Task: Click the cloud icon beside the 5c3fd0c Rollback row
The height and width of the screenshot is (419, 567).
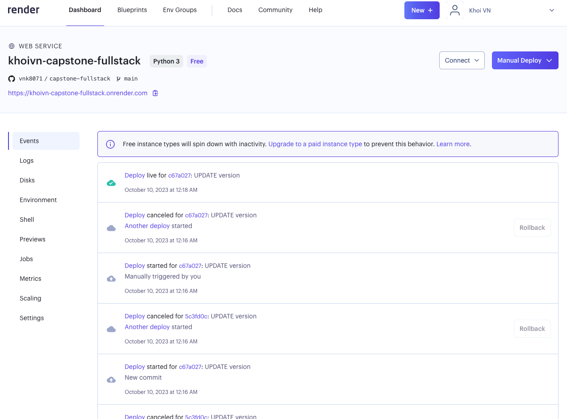Action: 111,329
